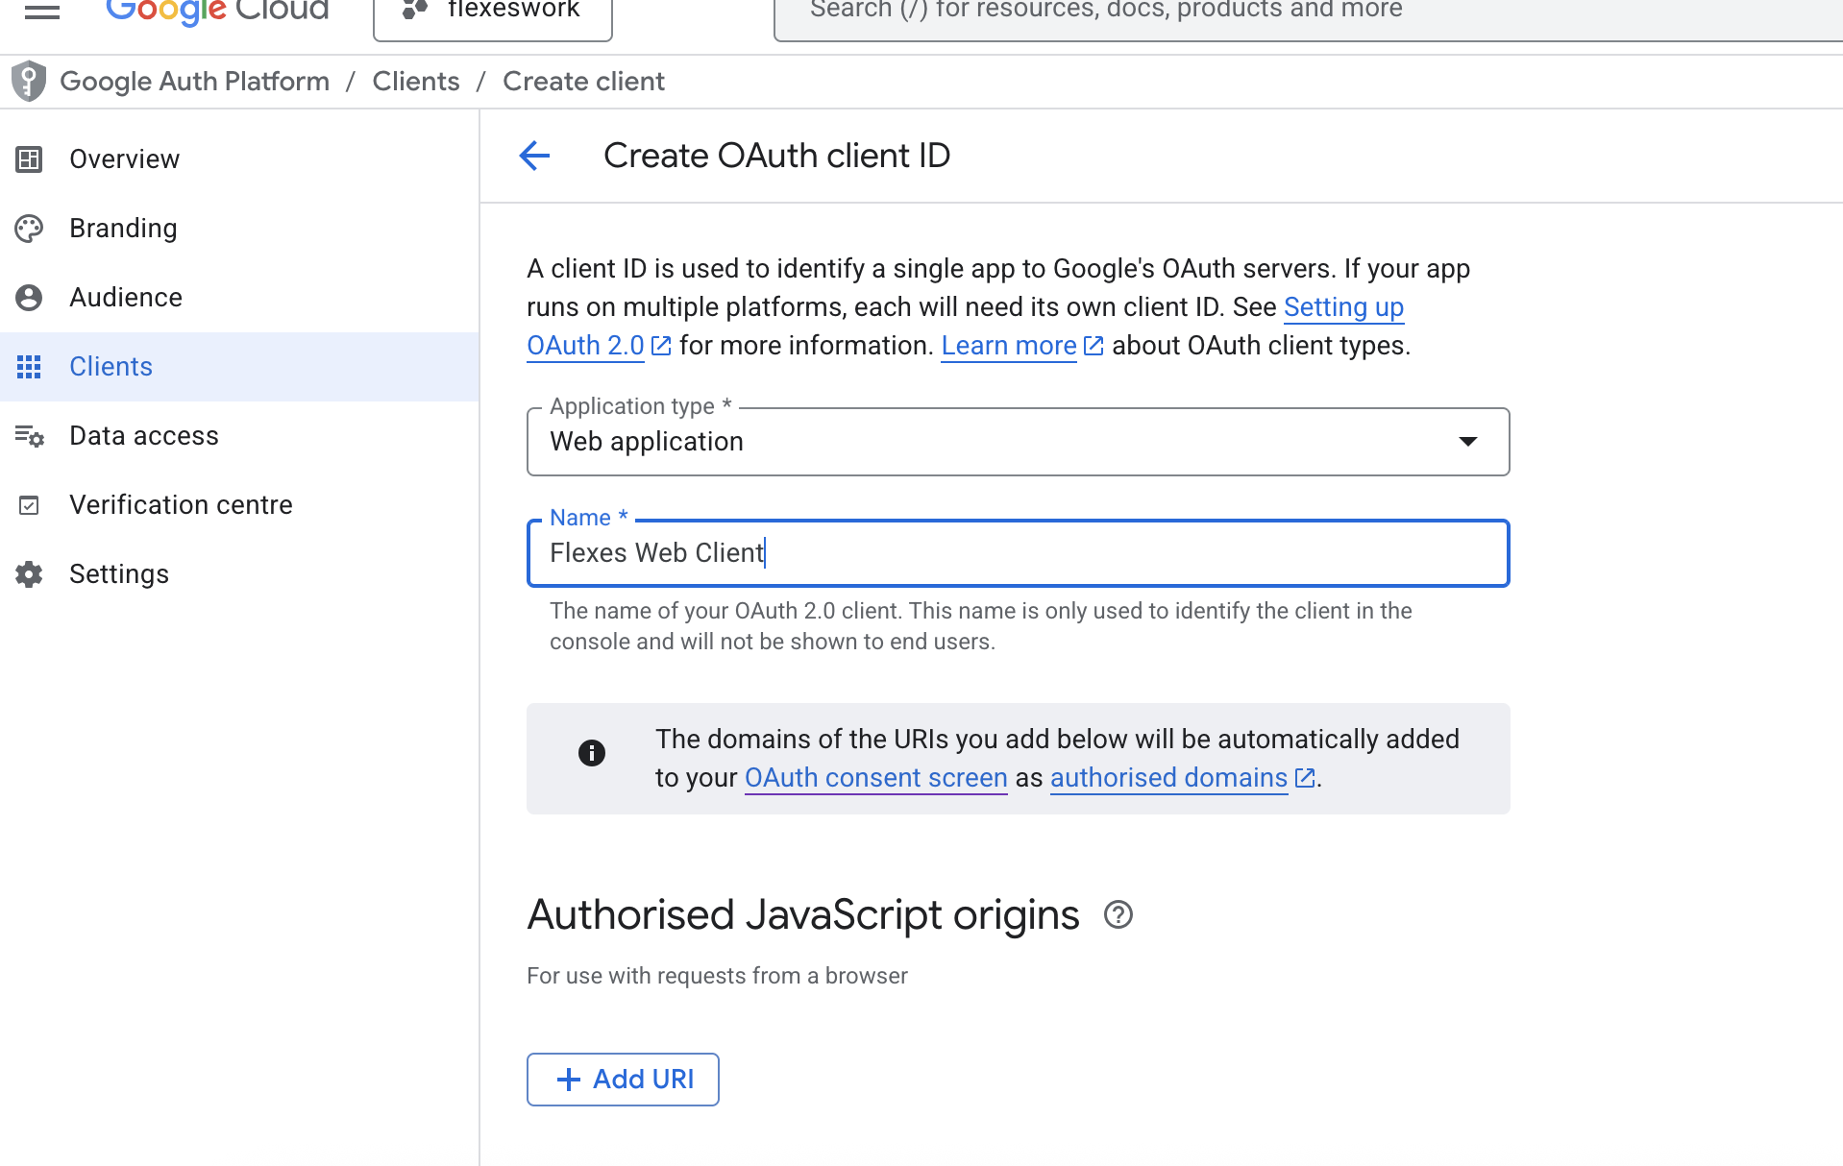Click the Settings gear icon

(29, 574)
